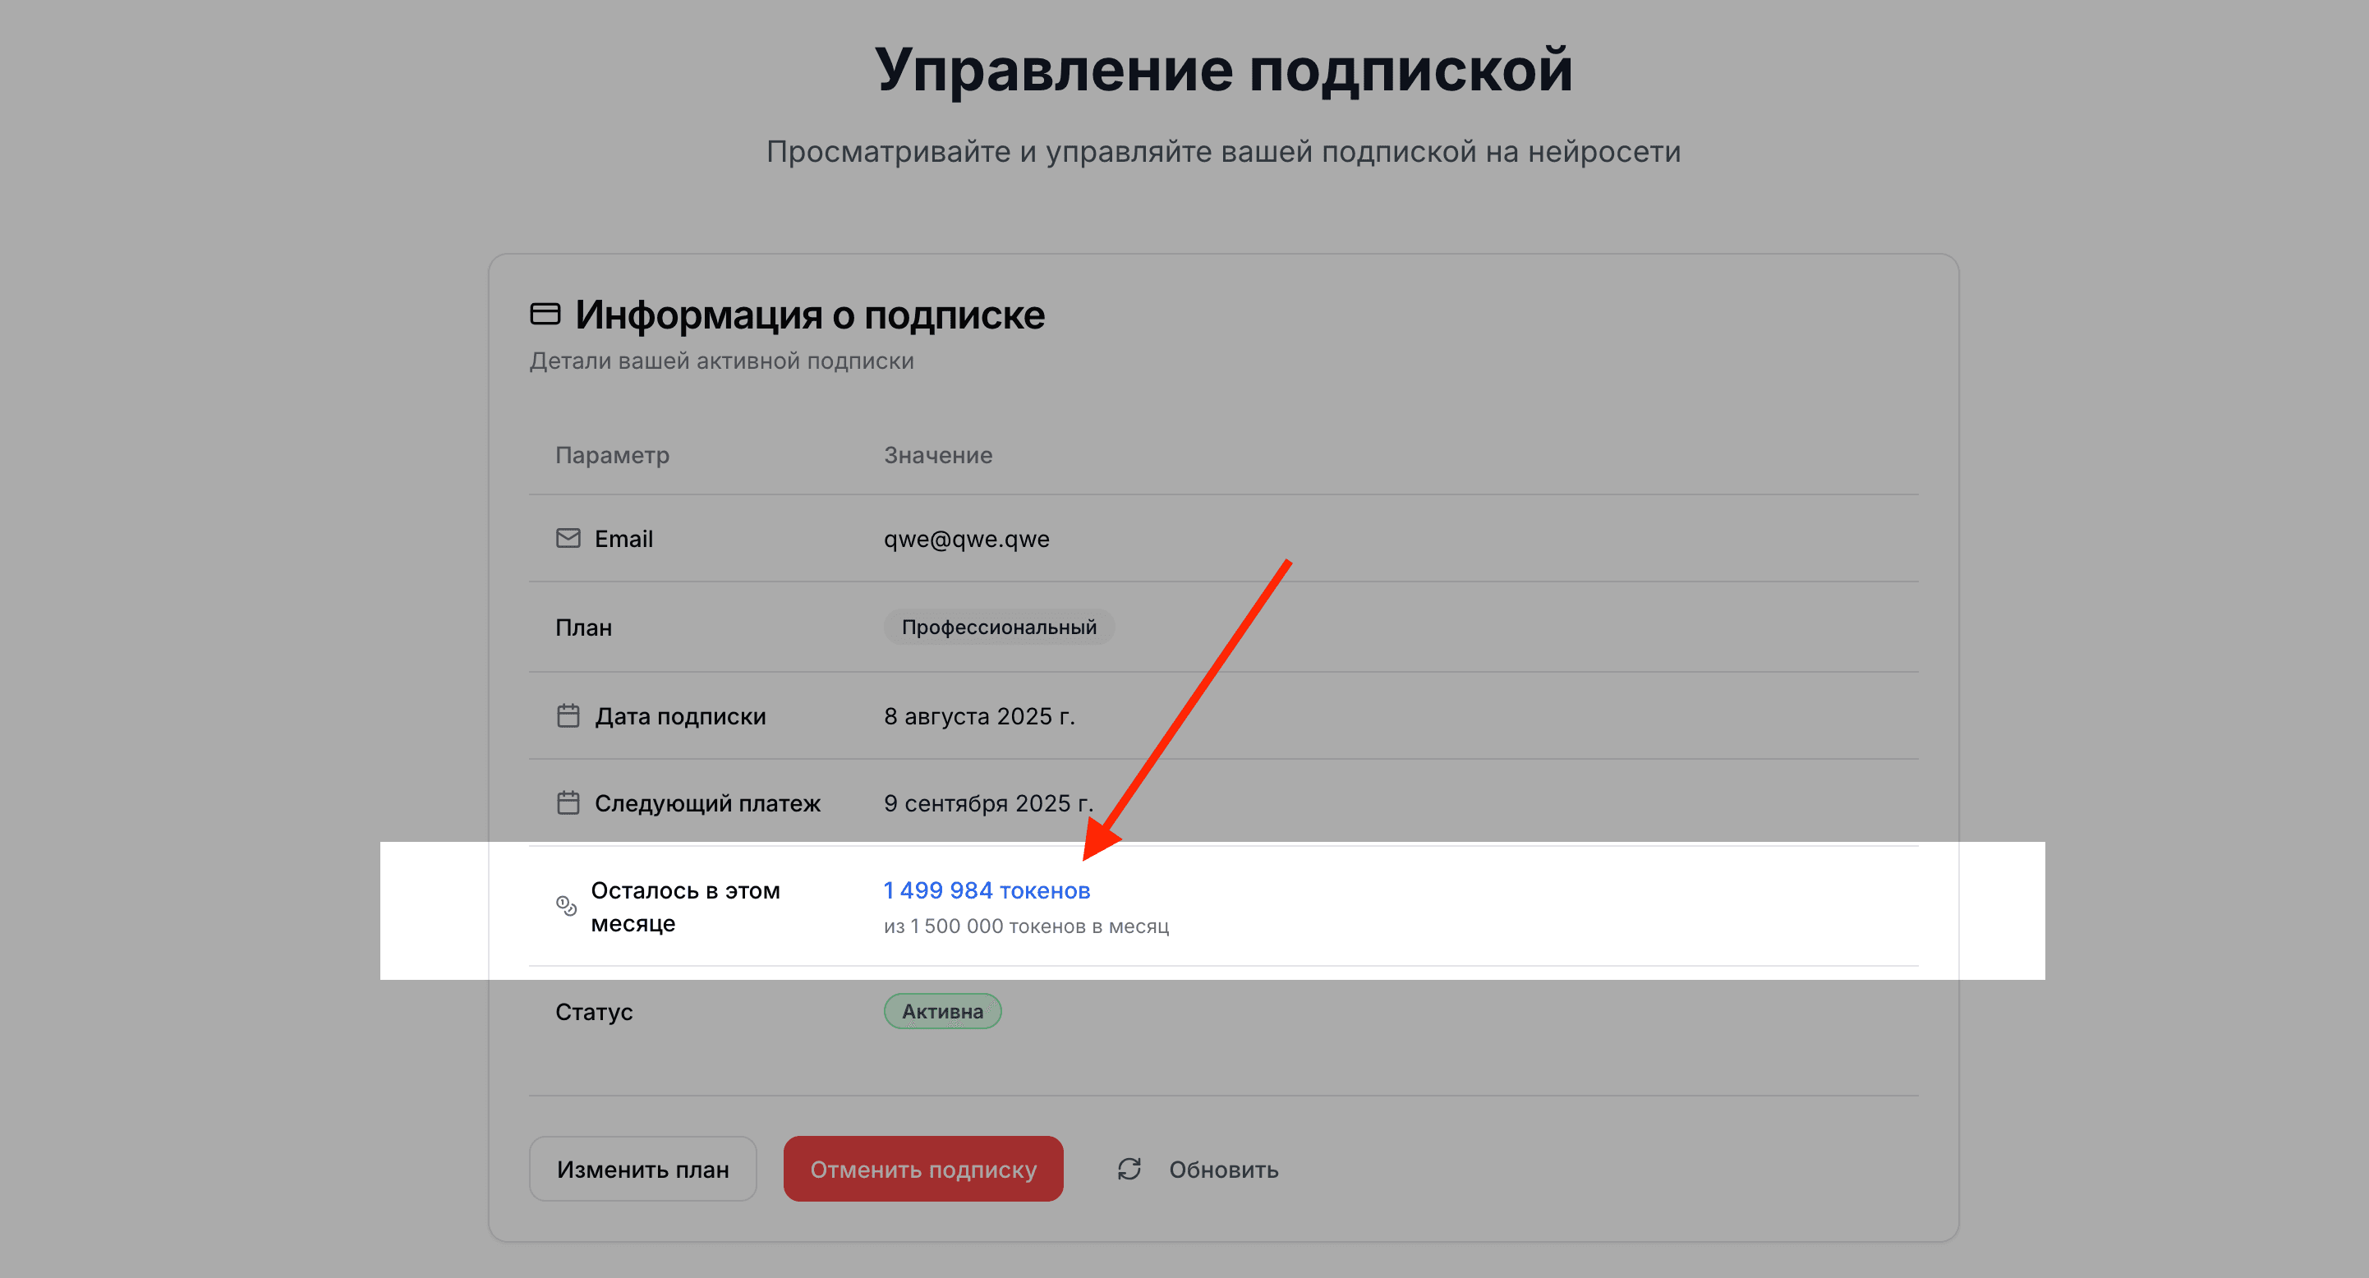Click the refresh icon next to Обновить
The width and height of the screenshot is (2369, 1278).
coord(1129,1169)
